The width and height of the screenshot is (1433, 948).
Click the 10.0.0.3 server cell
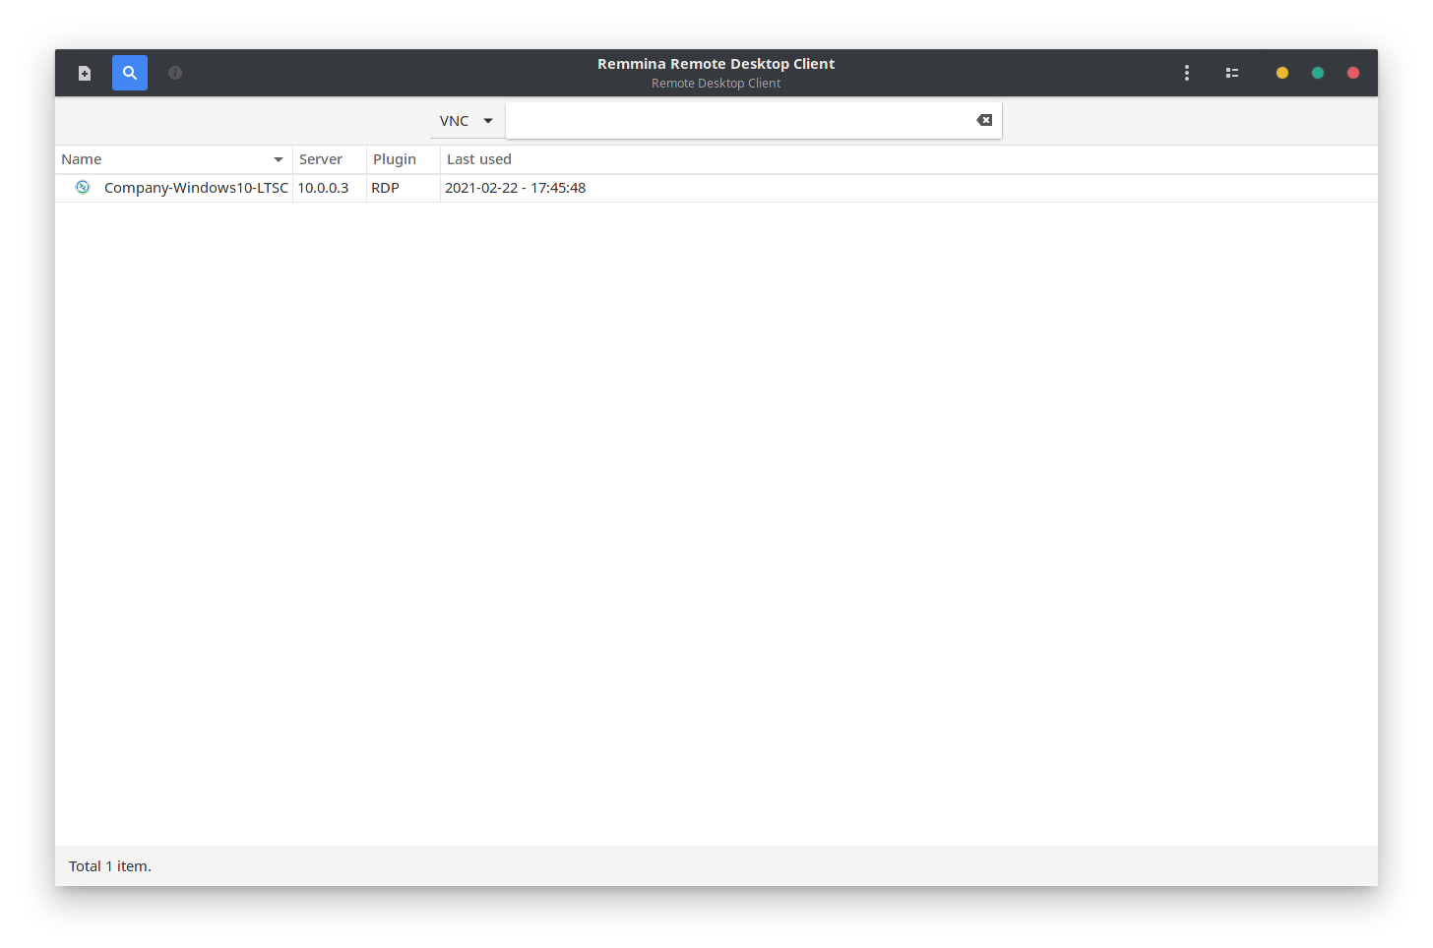pos(323,188)
